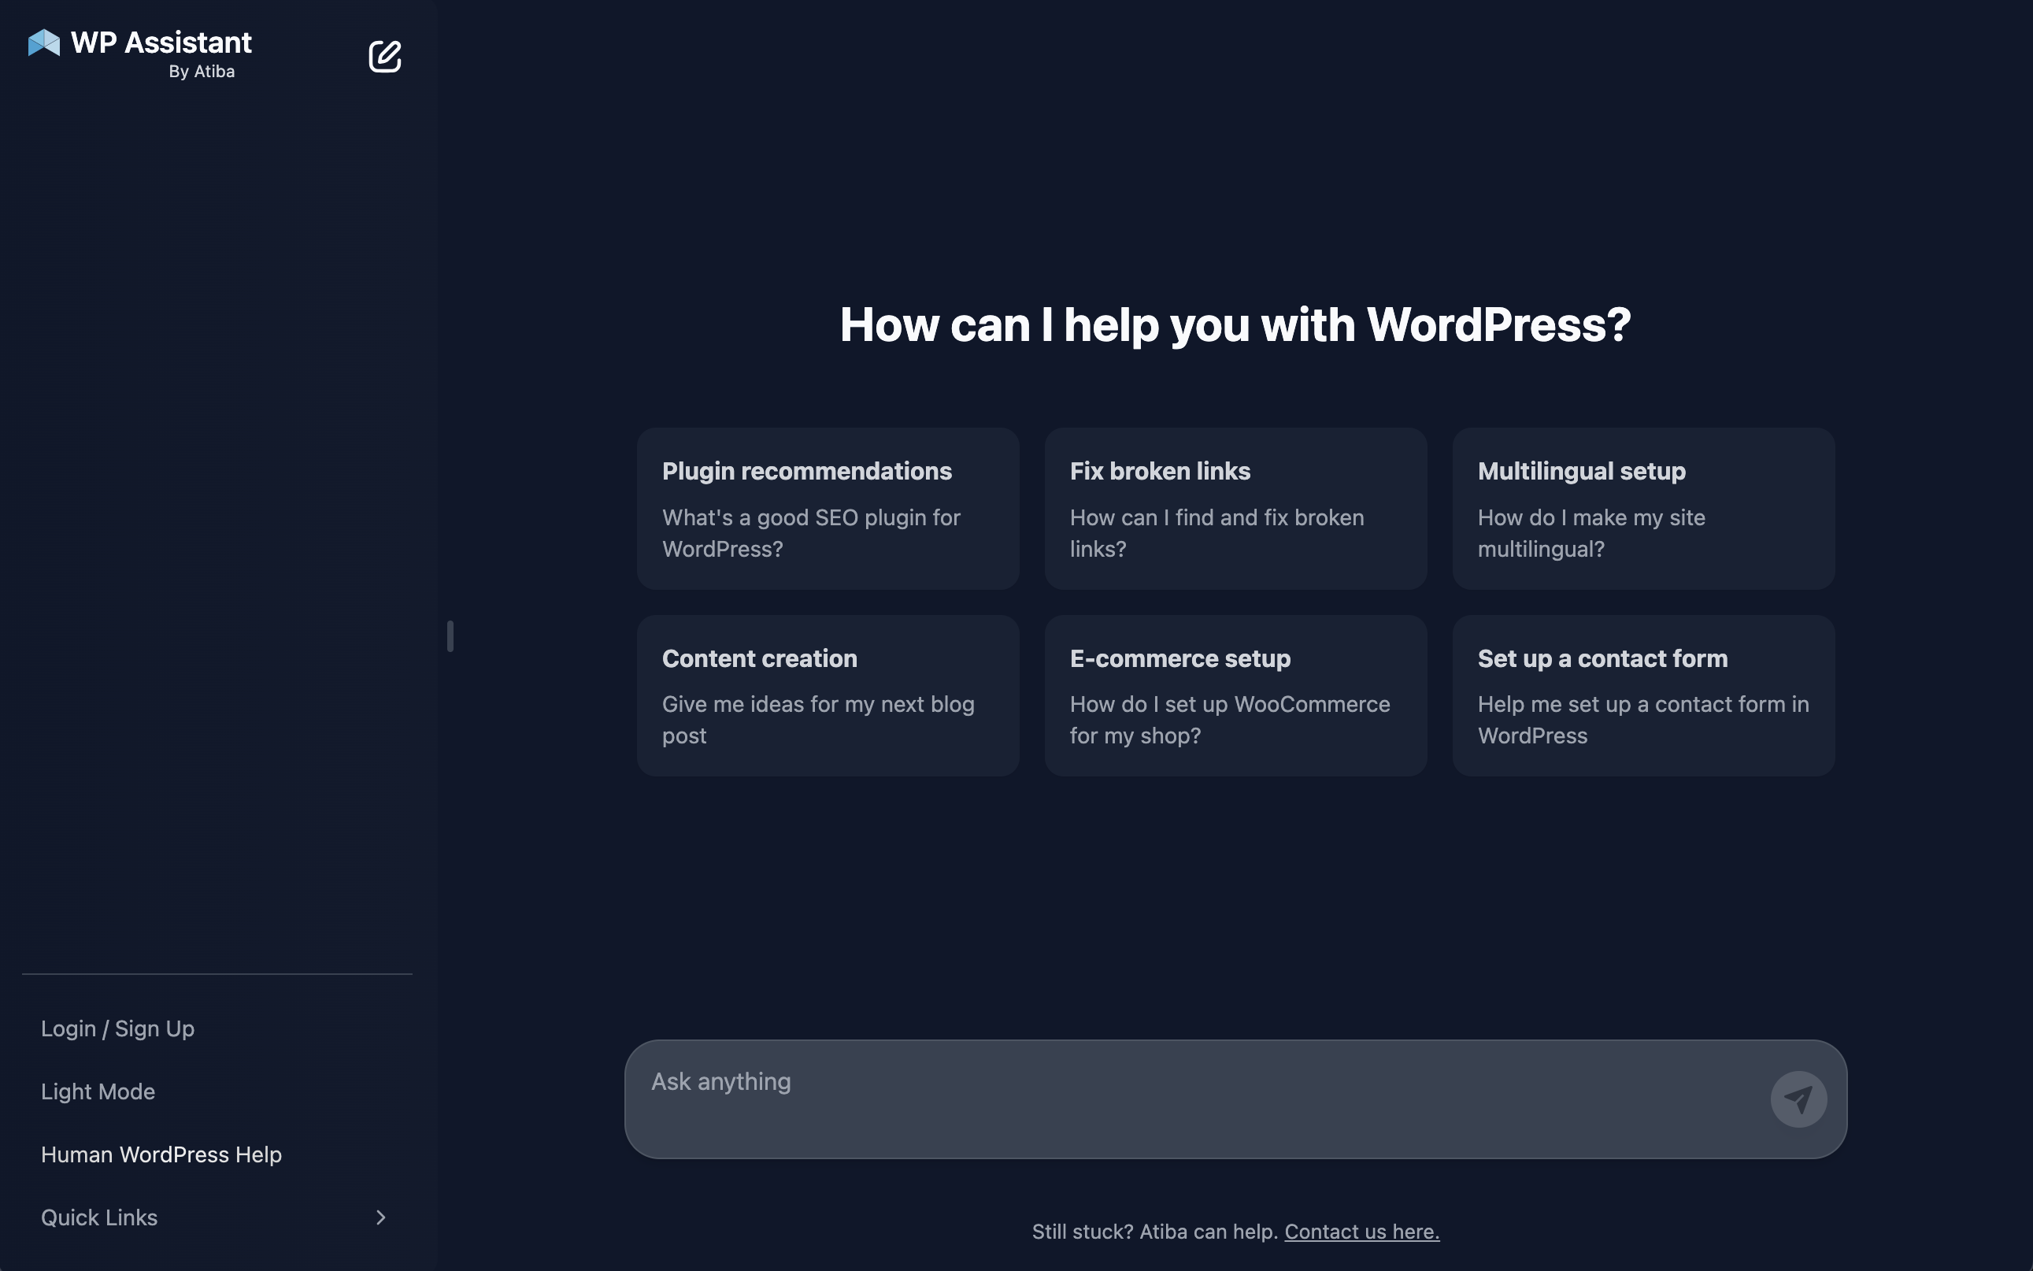Click the new chat compose icon
The image size is (2033, 1271).
385,57
